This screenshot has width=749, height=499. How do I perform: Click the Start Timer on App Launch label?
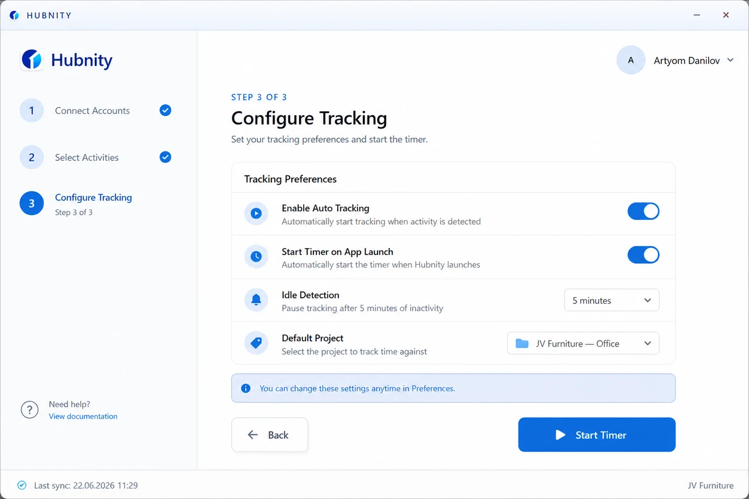pyautogui.click(x=338, y=252)
